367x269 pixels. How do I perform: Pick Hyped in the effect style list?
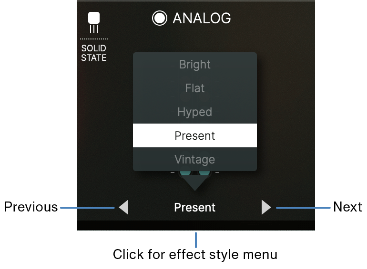click(x=195, y=112)
